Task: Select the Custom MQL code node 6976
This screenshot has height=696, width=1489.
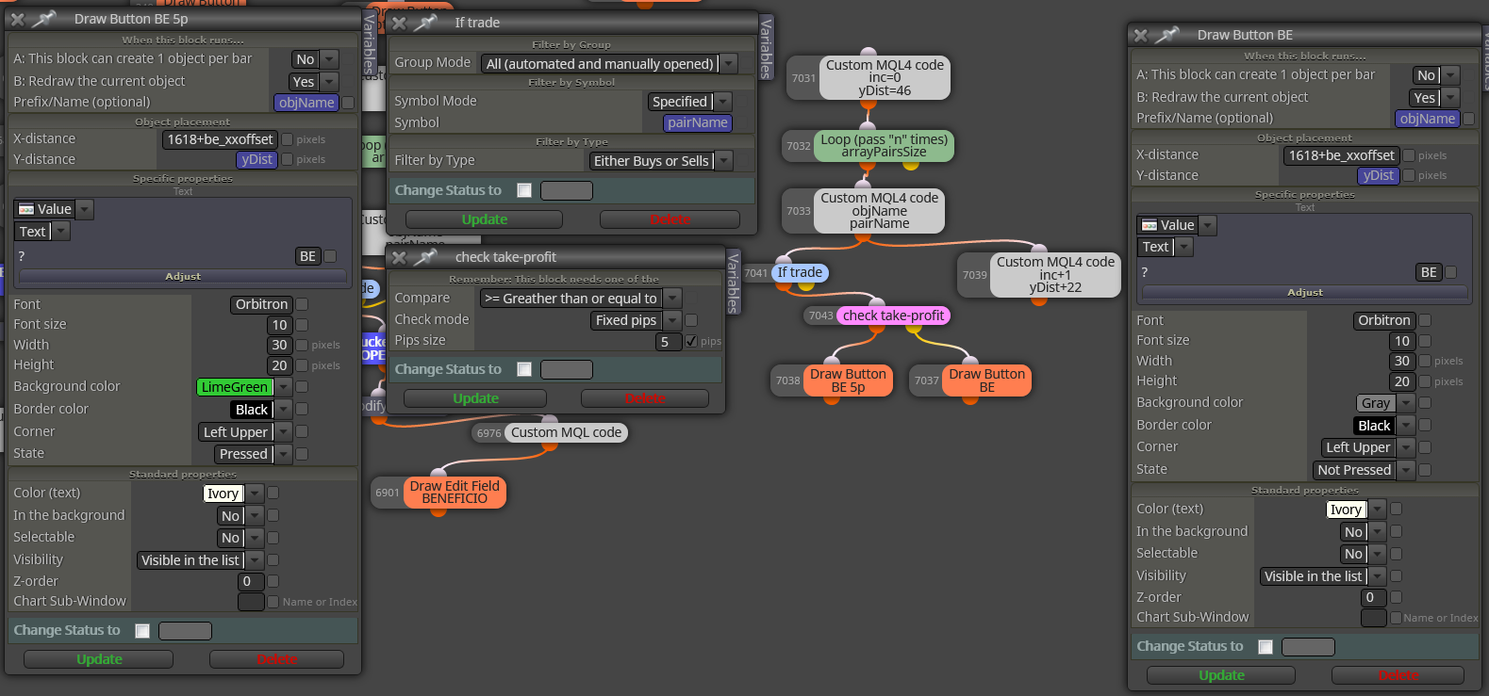Action: [566, 432]
